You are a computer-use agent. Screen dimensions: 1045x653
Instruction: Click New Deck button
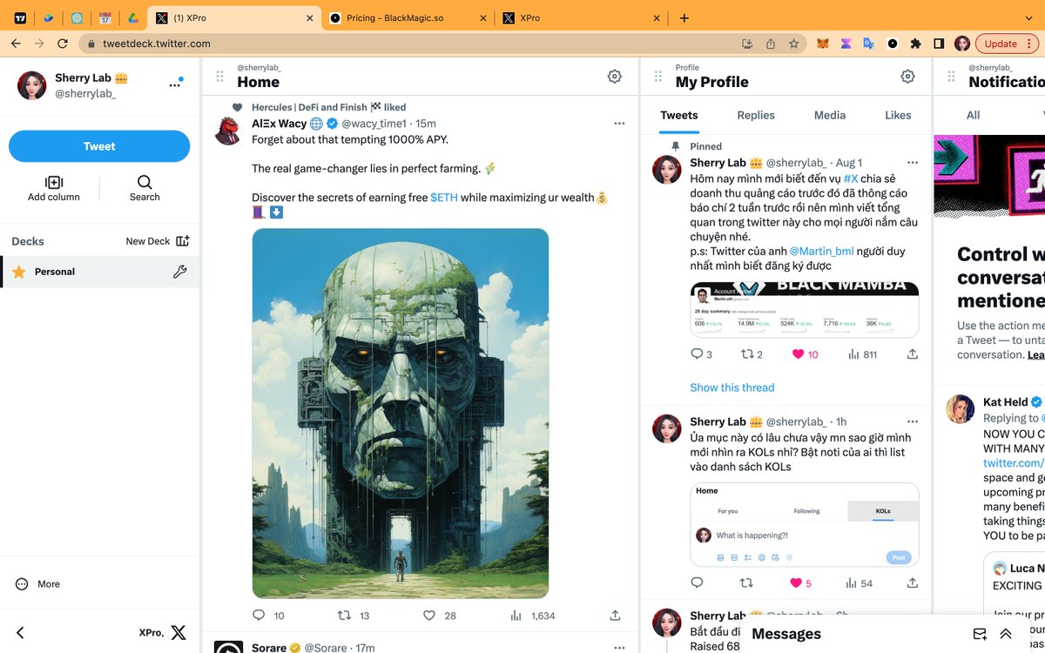point(158,241)
